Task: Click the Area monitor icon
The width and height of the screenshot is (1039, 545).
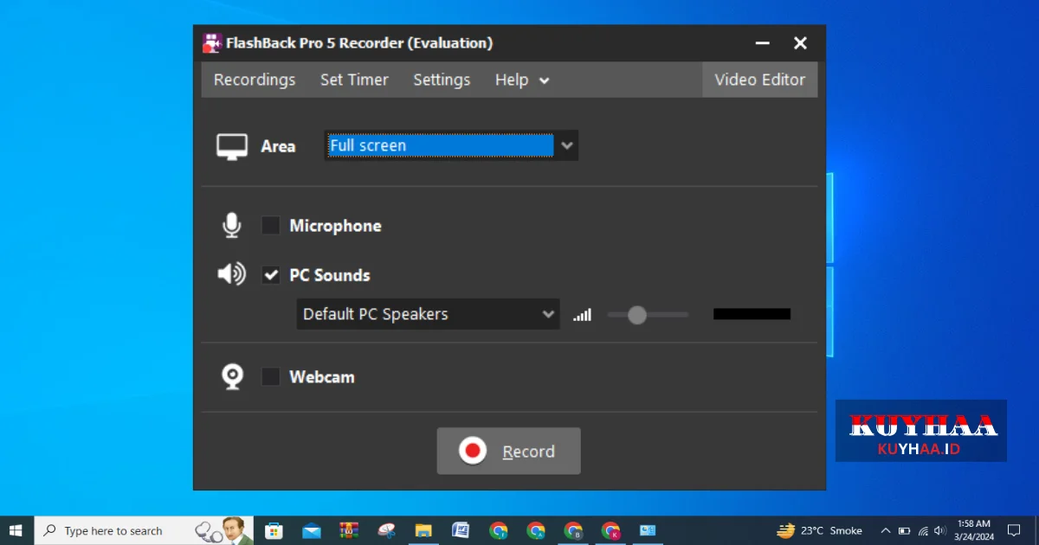Action: click(x=231, y=146)
